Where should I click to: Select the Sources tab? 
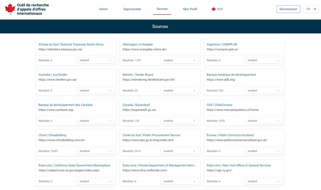click(x=162, y=9)
